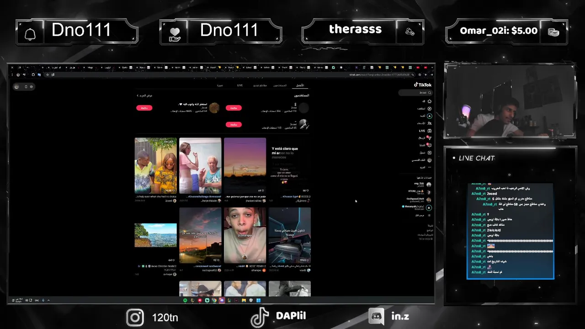The width and height of the screenshot is (585, 329).
Task: Open the Messages paper-plane icon in sidebar
Action: [429, 138]
